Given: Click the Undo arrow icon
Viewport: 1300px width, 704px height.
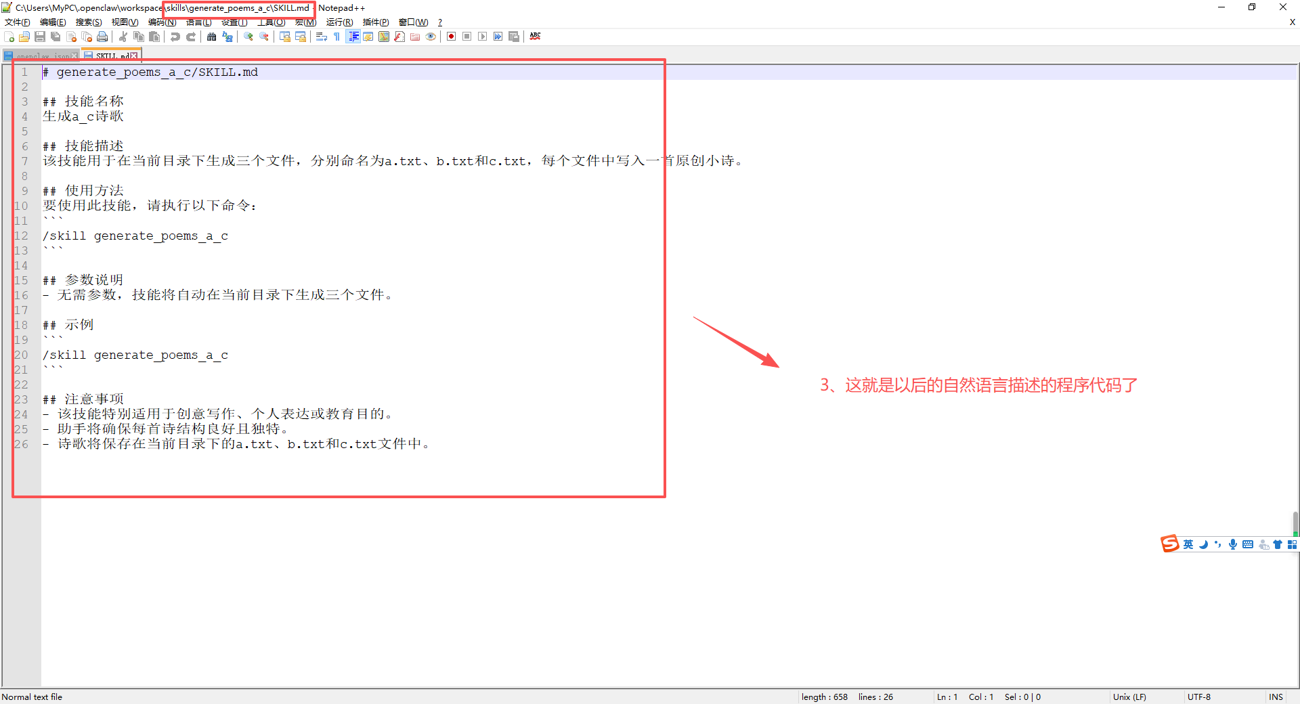Looking at the screenshot, I should pyautogui.click(x=175, y=37).
